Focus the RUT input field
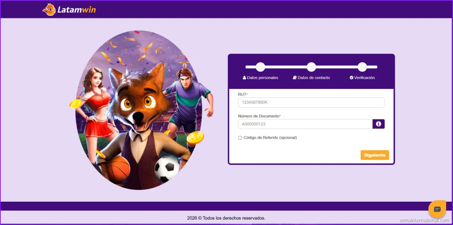This screenshot has height=225, width=453. pos(311,102)
